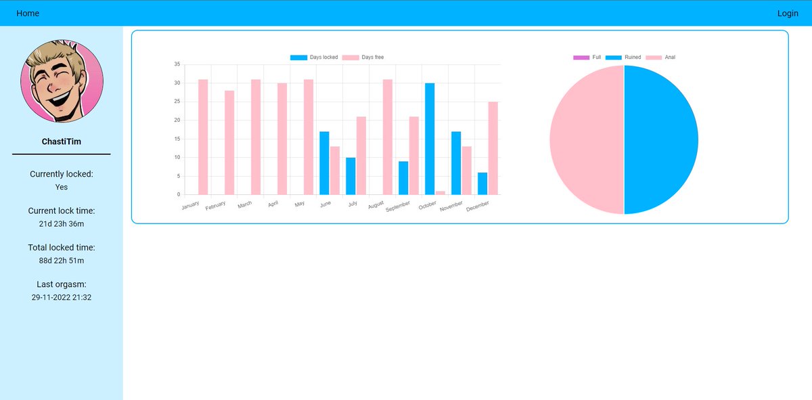
Task: Toggle the Anal legend swatch
Action: pyautogui.click(x=654, y=58)
